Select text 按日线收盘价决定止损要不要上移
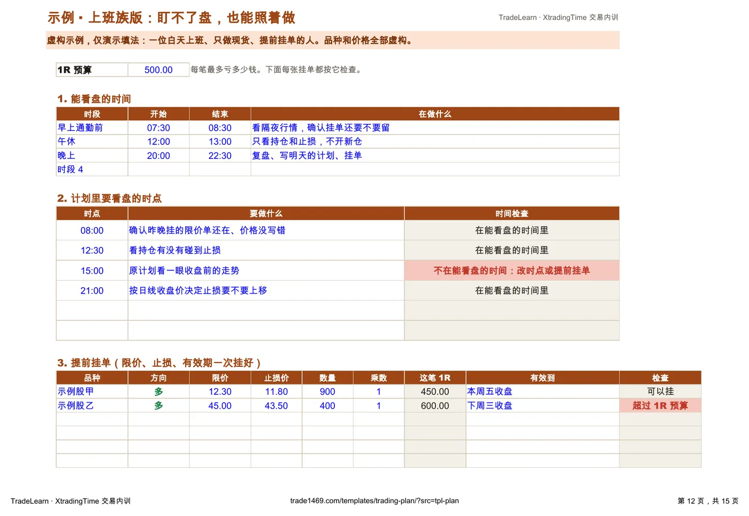This screenshot has height=516, width=749. pos(198,290)
